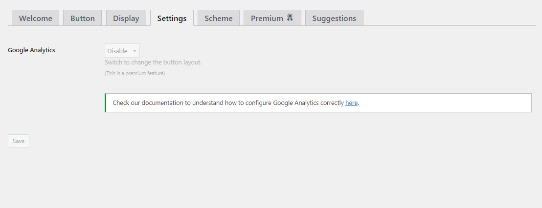
Task: Click the word 'Disable' in the select box
Action: coord(117,51)
